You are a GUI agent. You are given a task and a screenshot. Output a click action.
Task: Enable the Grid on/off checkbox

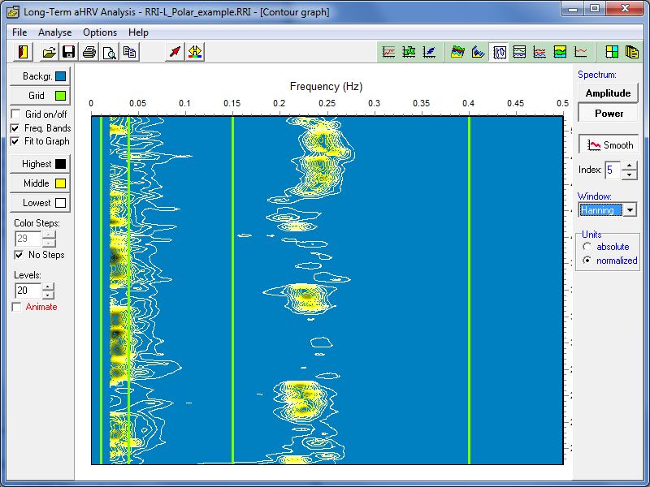(x=15, y=114)
